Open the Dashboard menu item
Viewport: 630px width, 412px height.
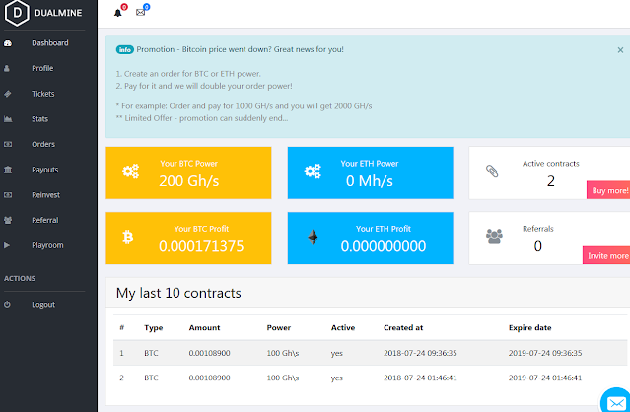(x=50, y=43)
